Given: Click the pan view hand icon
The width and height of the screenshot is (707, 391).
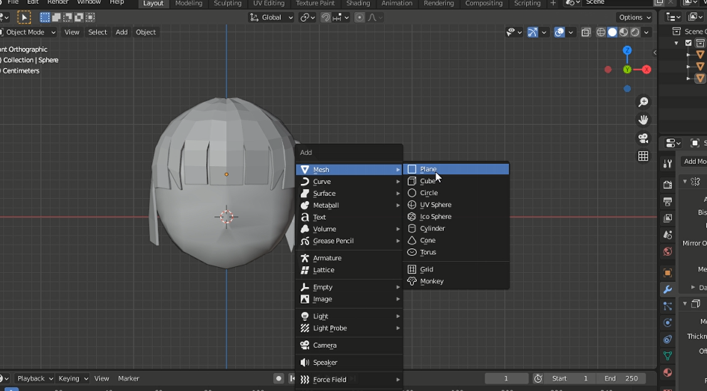Looking at the screenshot, I should click(x=643, y=120).
